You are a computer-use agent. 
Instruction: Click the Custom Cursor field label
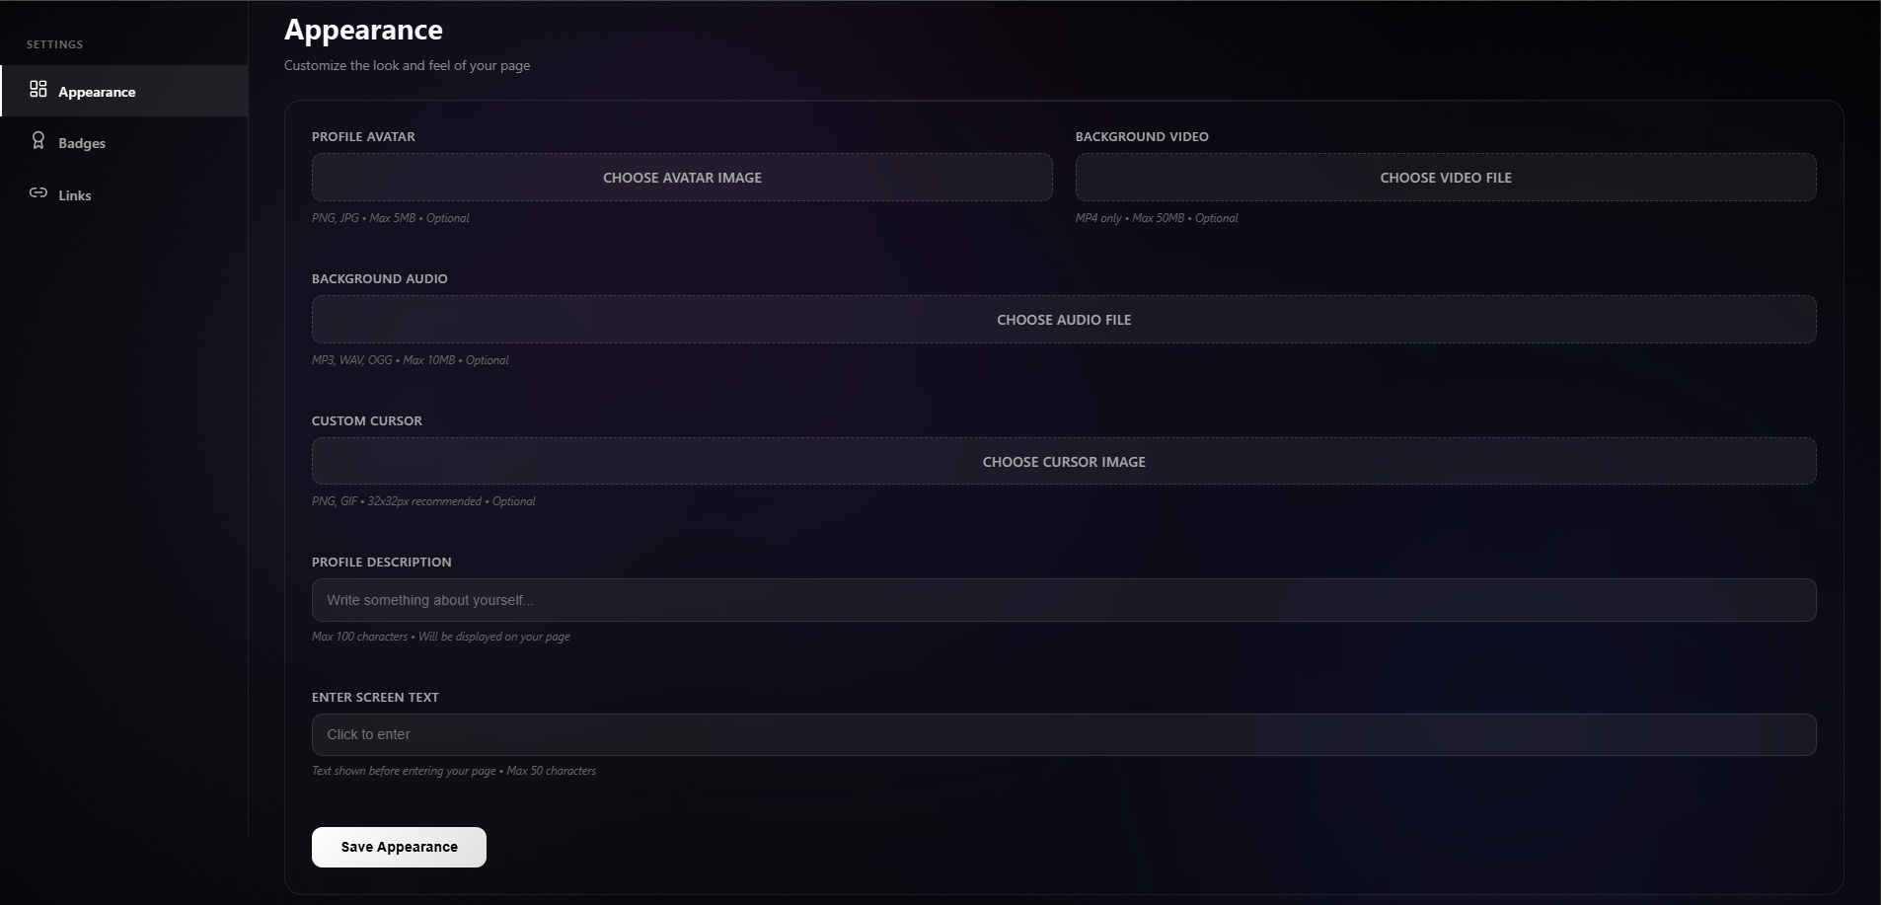coord(367,421)
